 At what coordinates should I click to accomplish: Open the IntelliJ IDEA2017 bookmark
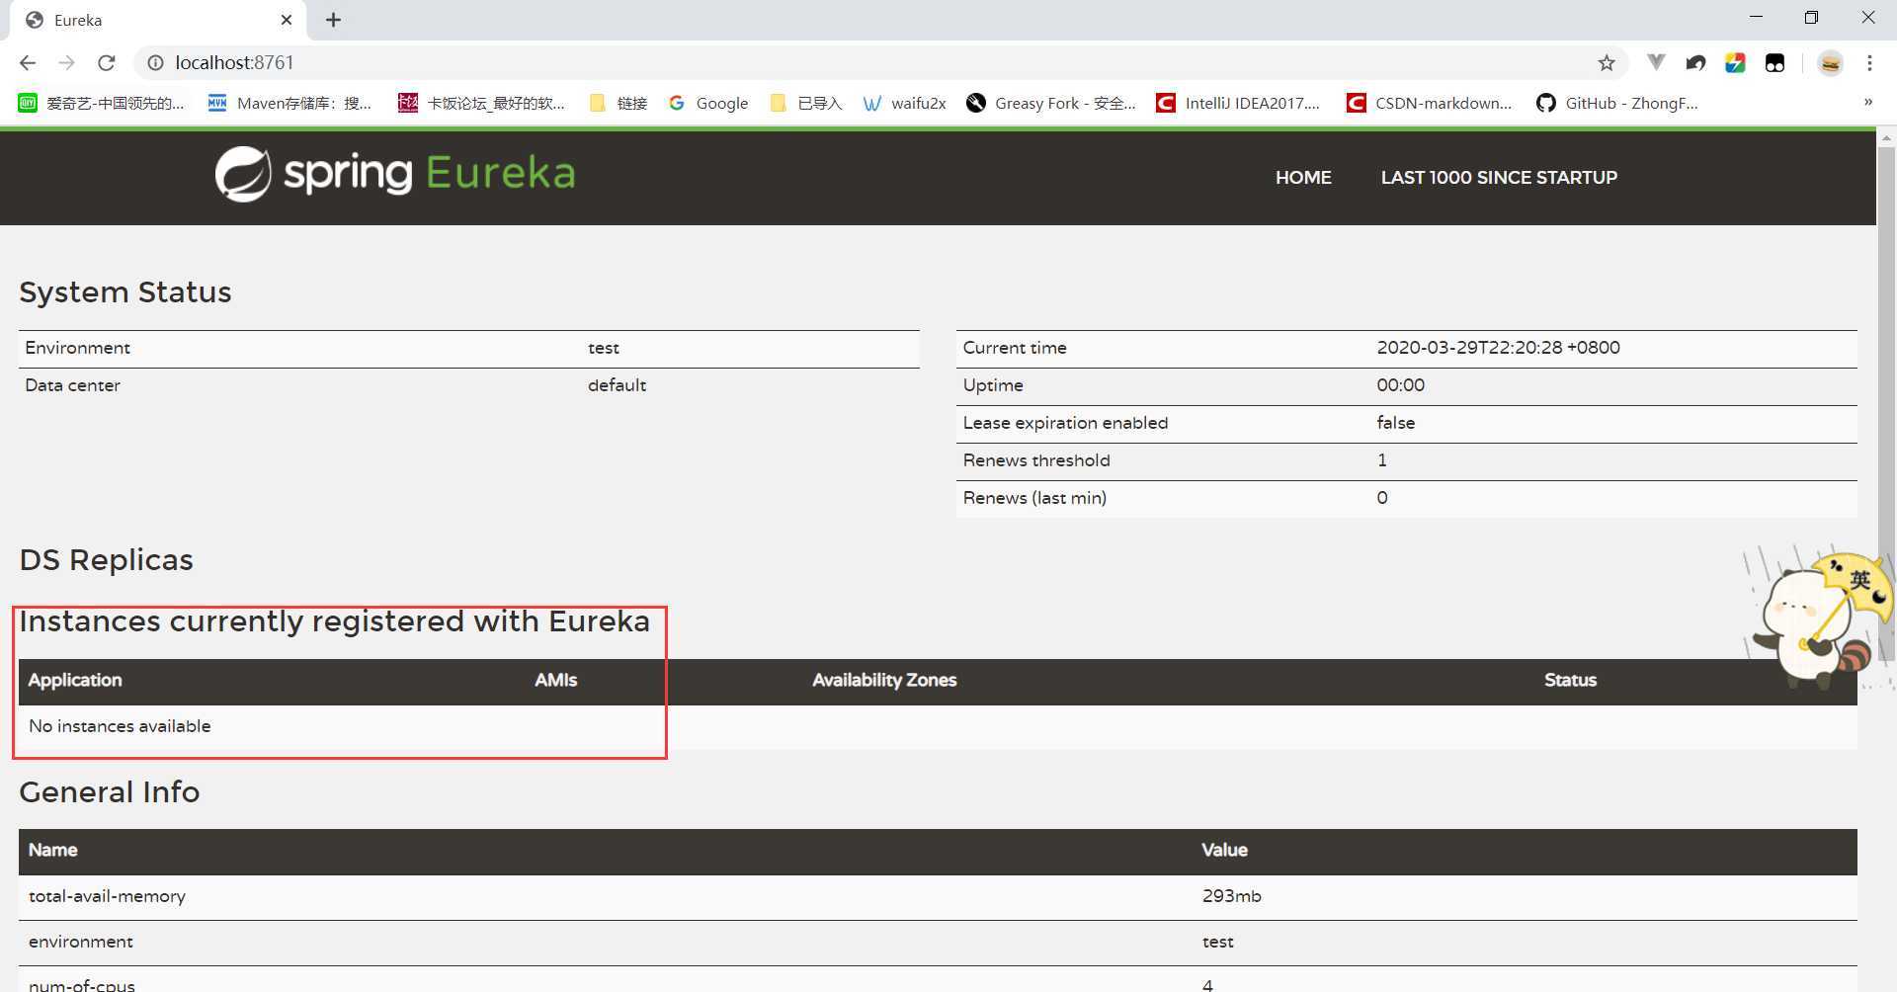click(x=1238, y=103)
